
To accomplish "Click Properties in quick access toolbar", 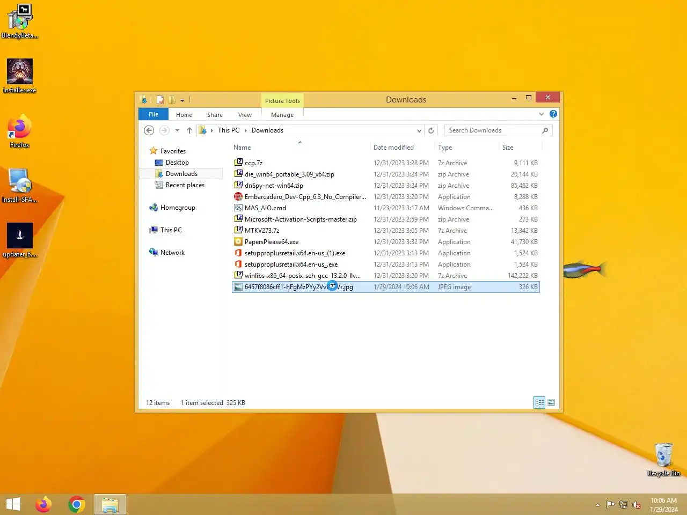I will tap(160, 100).
